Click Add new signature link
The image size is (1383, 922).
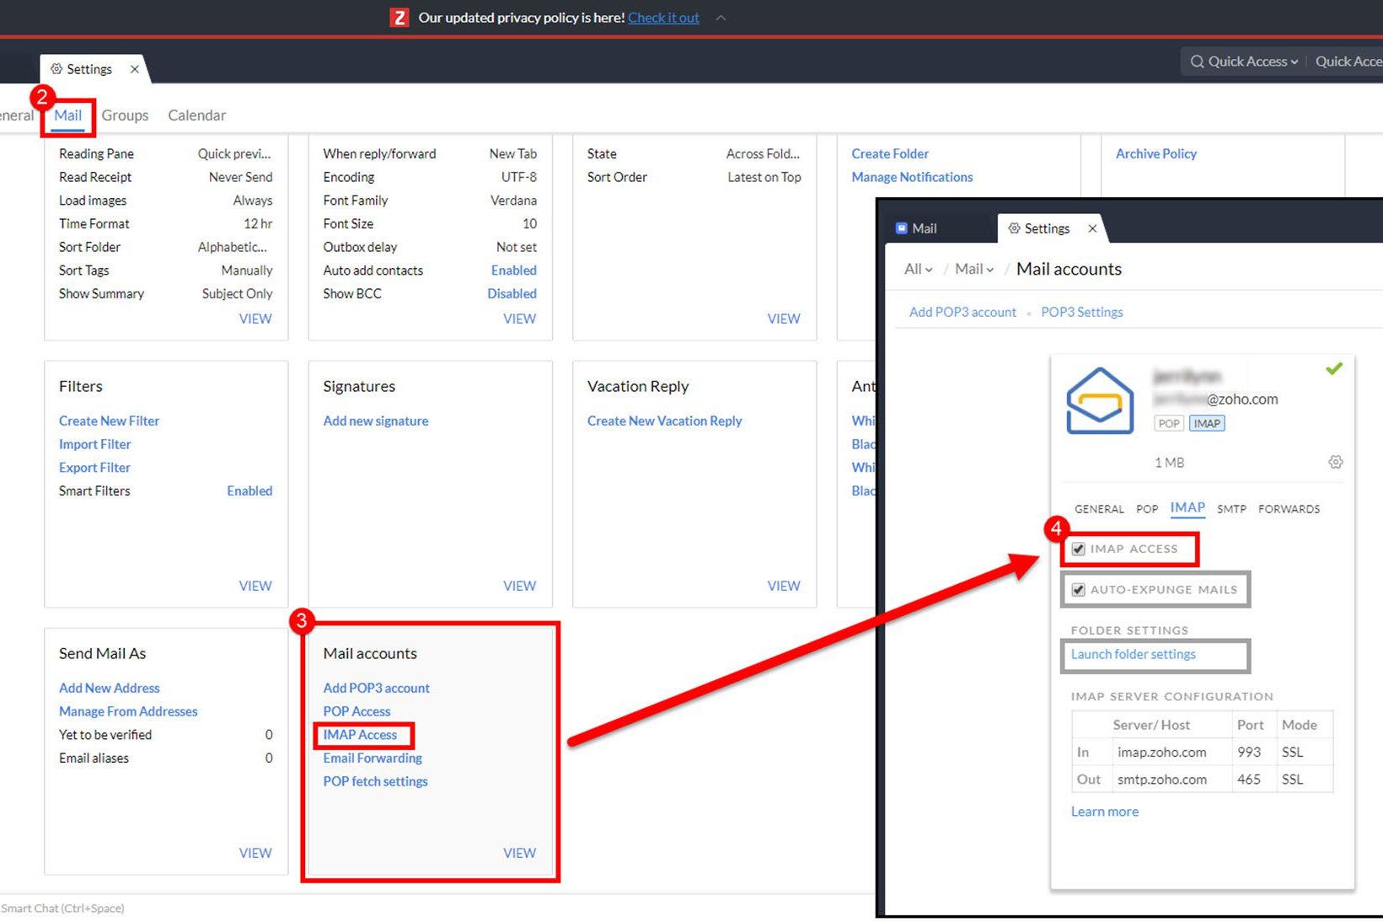coord(376,421)
